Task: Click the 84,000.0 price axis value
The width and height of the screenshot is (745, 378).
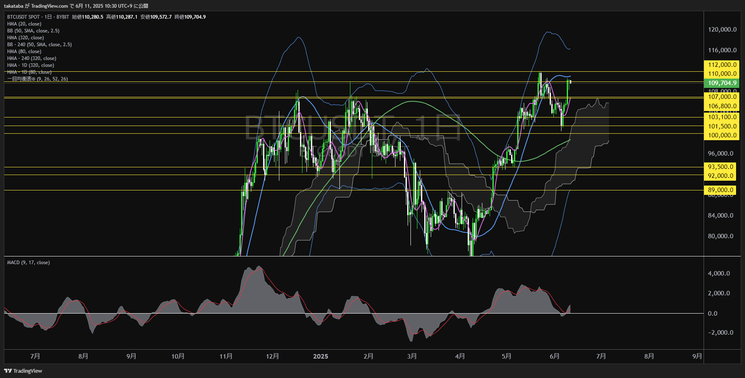Action: tap(721, 216)
